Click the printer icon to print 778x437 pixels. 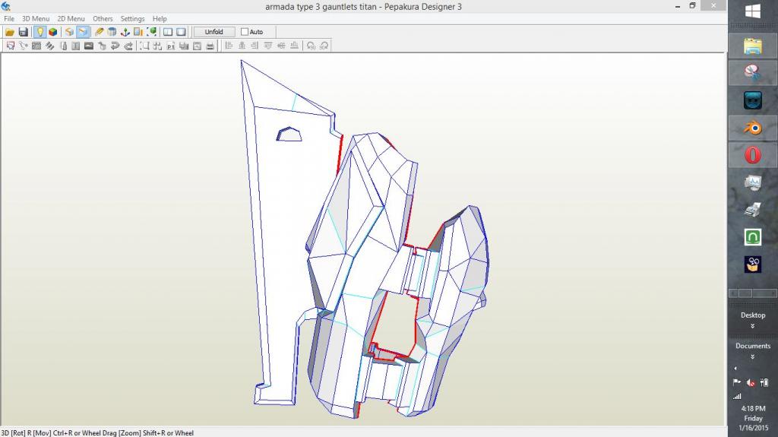tap(210, 46)
